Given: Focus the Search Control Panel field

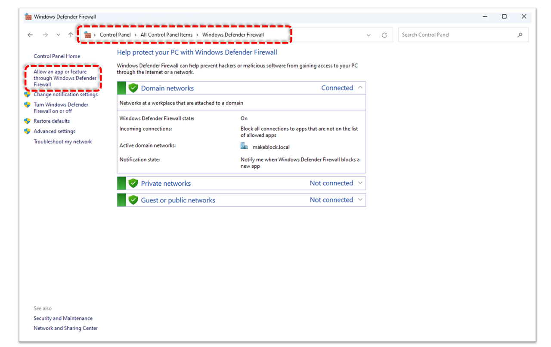Looking at the screenshot, I should point(463,35).
